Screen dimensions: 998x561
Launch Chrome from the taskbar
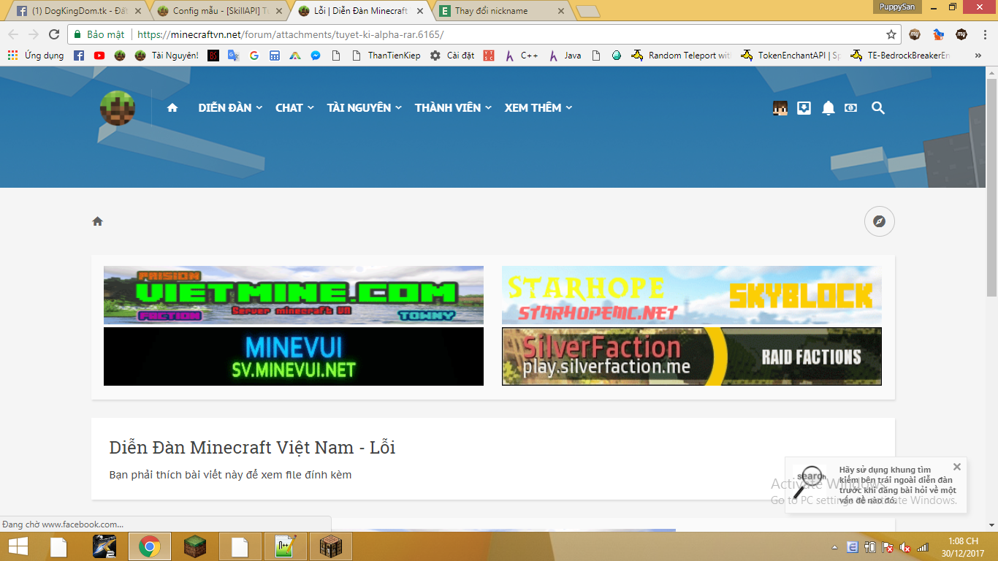point(150,546)
